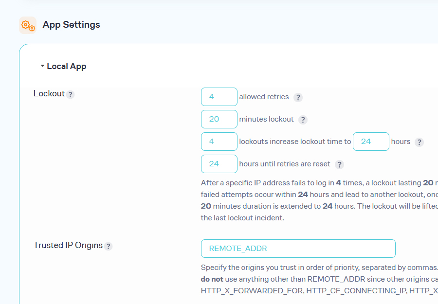This screenshot has width=438, height=304.
Task: Focus the hours until retries are reset field
Action: (219, 164)
